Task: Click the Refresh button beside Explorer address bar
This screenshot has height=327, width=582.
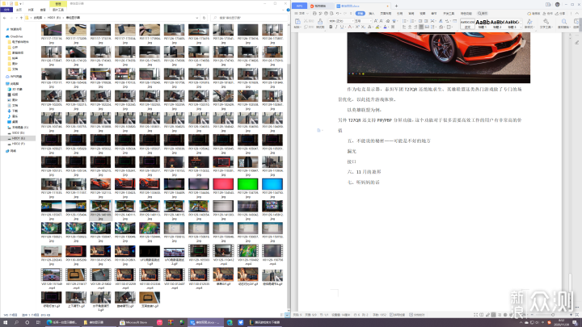Action: pyautogui.click(x=204, y=18)
